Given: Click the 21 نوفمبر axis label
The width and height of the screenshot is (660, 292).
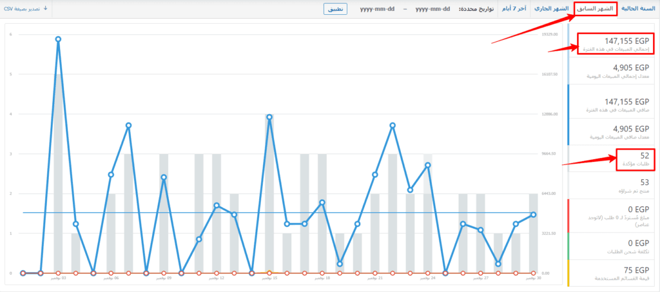Looking at the screenshot, I should tap(375, 278).
